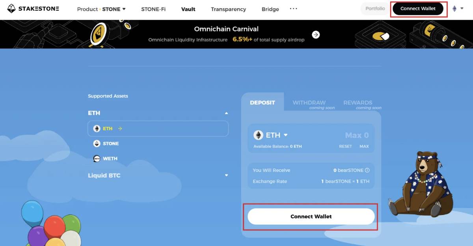Open the three-dots more menu in navbar
The width and height of the screenshot is (473, 246).
tap(293, 9)
